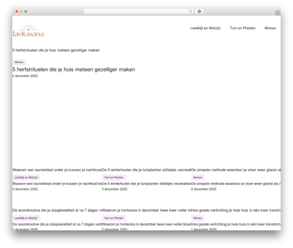
Task: Reload the page with the refresh icon
Action: click(x=190, y=11)
